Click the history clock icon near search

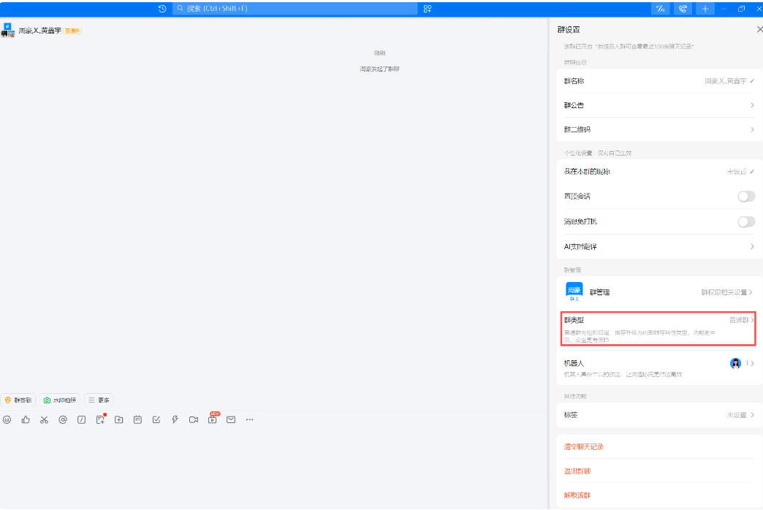coord(162,9)
